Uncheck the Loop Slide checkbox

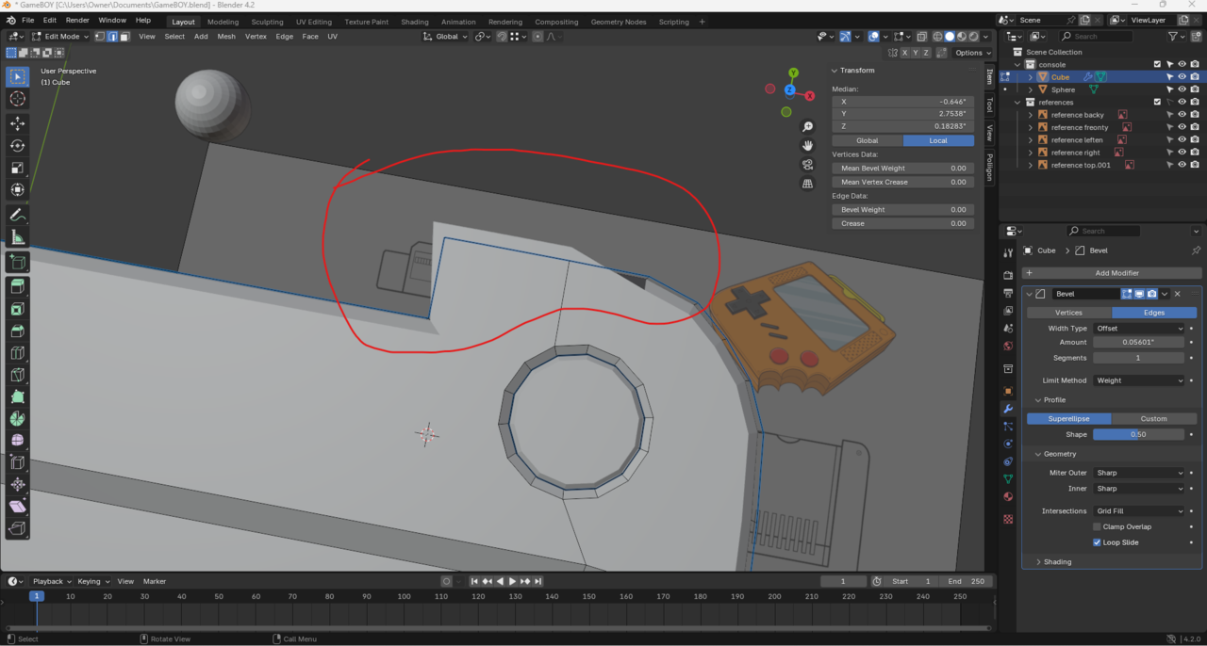pyautogui.click(x=1097, y=542)
